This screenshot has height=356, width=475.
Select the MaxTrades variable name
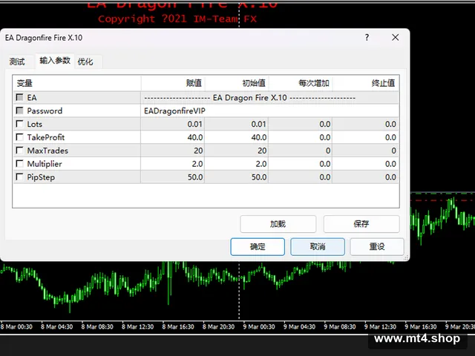pyautogui.click(x=47, y=151)
